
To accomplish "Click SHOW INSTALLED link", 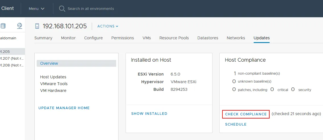I will click(149, 114).
